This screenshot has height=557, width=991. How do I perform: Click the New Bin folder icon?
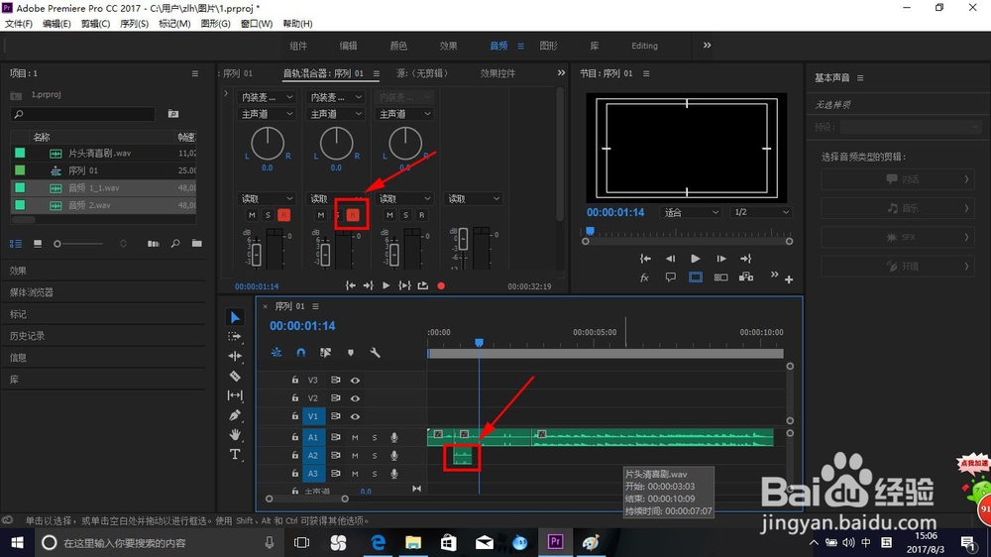(x=197, y=244)
